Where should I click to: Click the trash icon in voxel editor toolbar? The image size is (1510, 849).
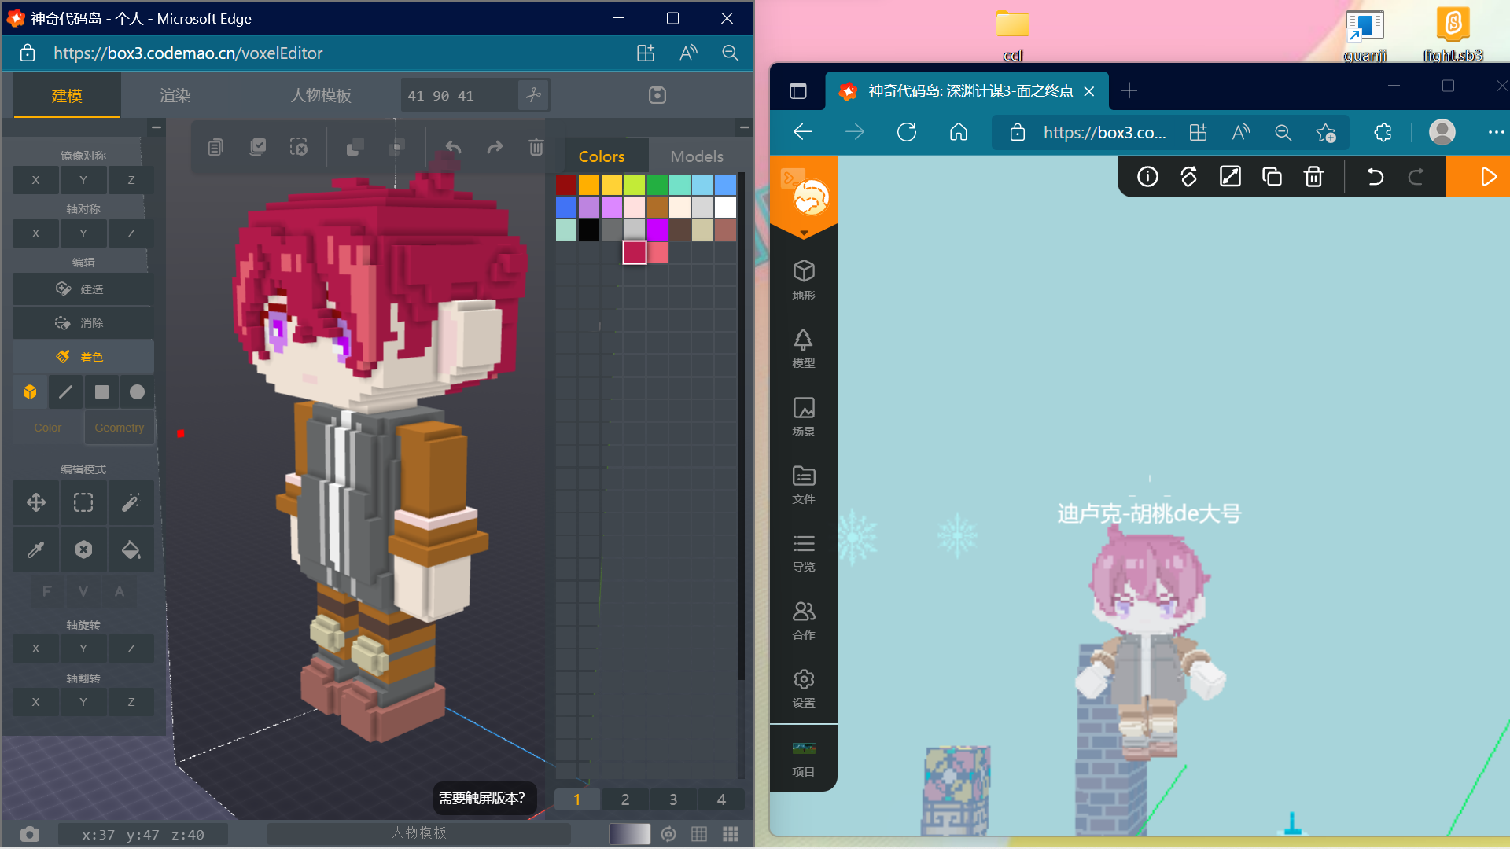(x=536, y=147)
